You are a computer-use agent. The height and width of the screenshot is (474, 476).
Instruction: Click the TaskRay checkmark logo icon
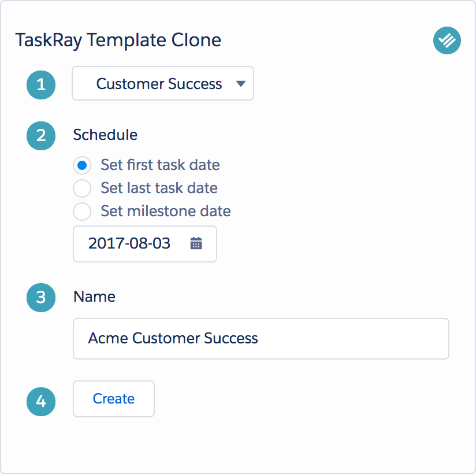(447, 40)
